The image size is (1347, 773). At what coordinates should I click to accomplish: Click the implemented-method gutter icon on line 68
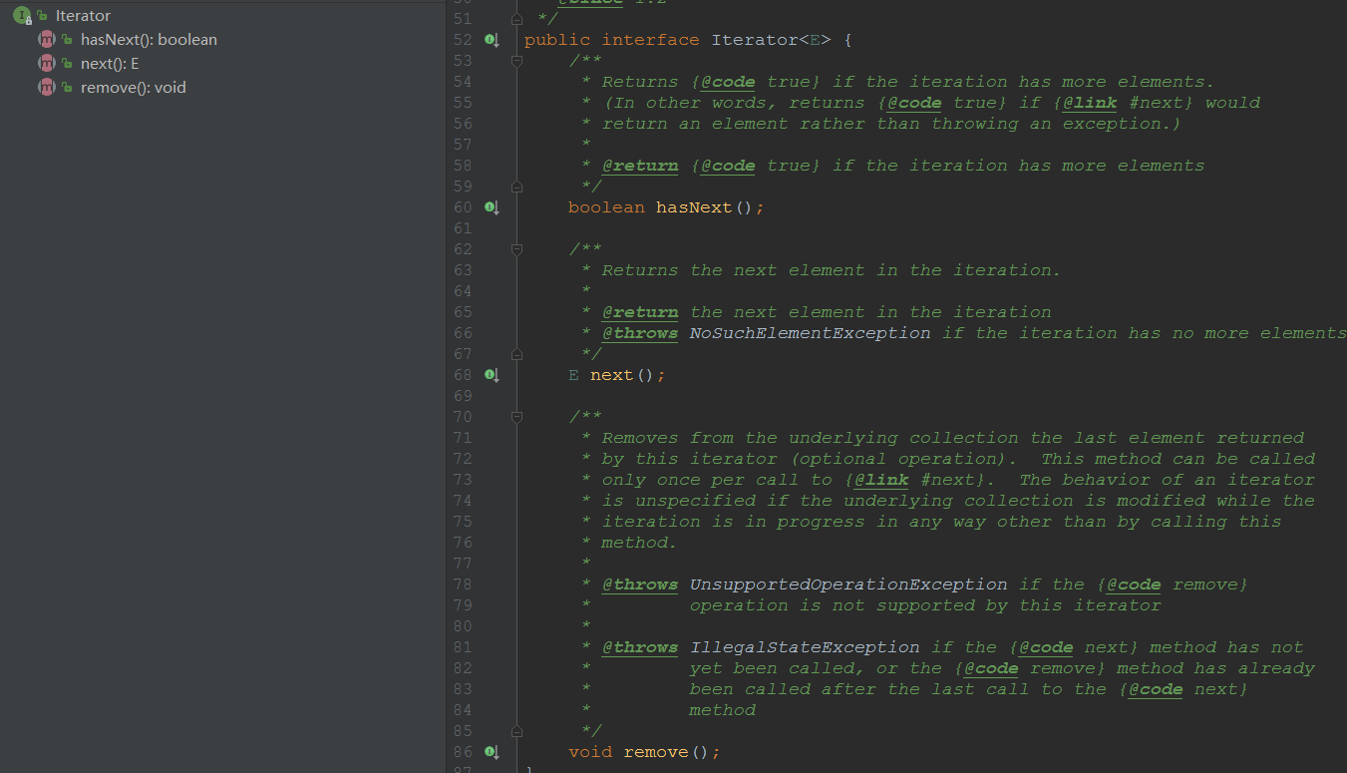click(x=492, y=375)
